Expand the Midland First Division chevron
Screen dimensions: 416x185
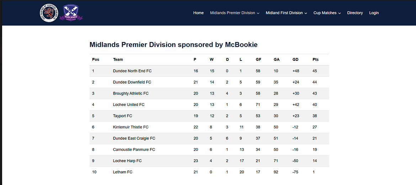(306, 13)
